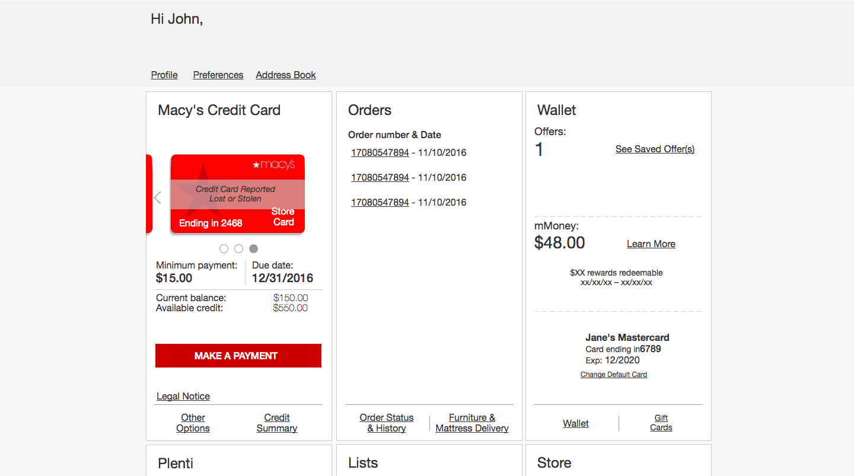Click the partially visible previous red card

pos(149,194)
